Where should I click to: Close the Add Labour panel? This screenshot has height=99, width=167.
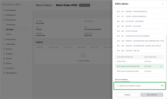pyautogui.click(x=163, y=4)
